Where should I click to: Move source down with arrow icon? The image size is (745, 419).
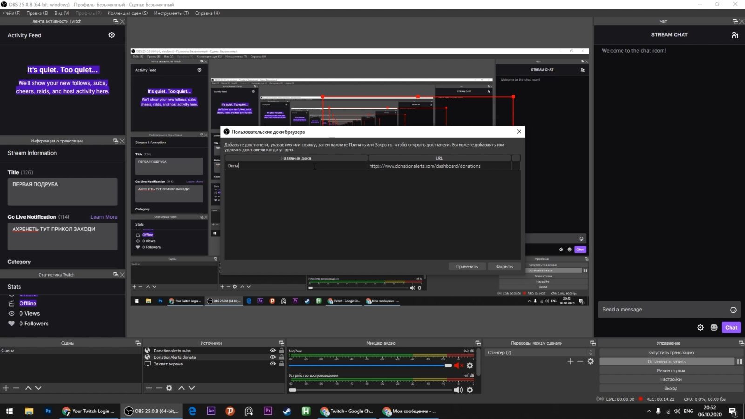[192, 388]
